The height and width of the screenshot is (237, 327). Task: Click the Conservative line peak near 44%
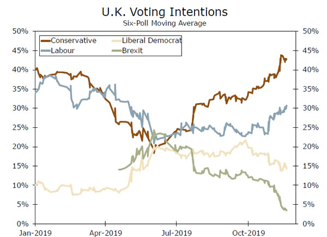pos(281,56)
